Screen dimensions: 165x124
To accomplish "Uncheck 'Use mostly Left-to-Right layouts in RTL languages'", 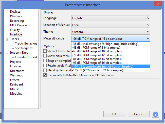I will (x=45, y=75).
